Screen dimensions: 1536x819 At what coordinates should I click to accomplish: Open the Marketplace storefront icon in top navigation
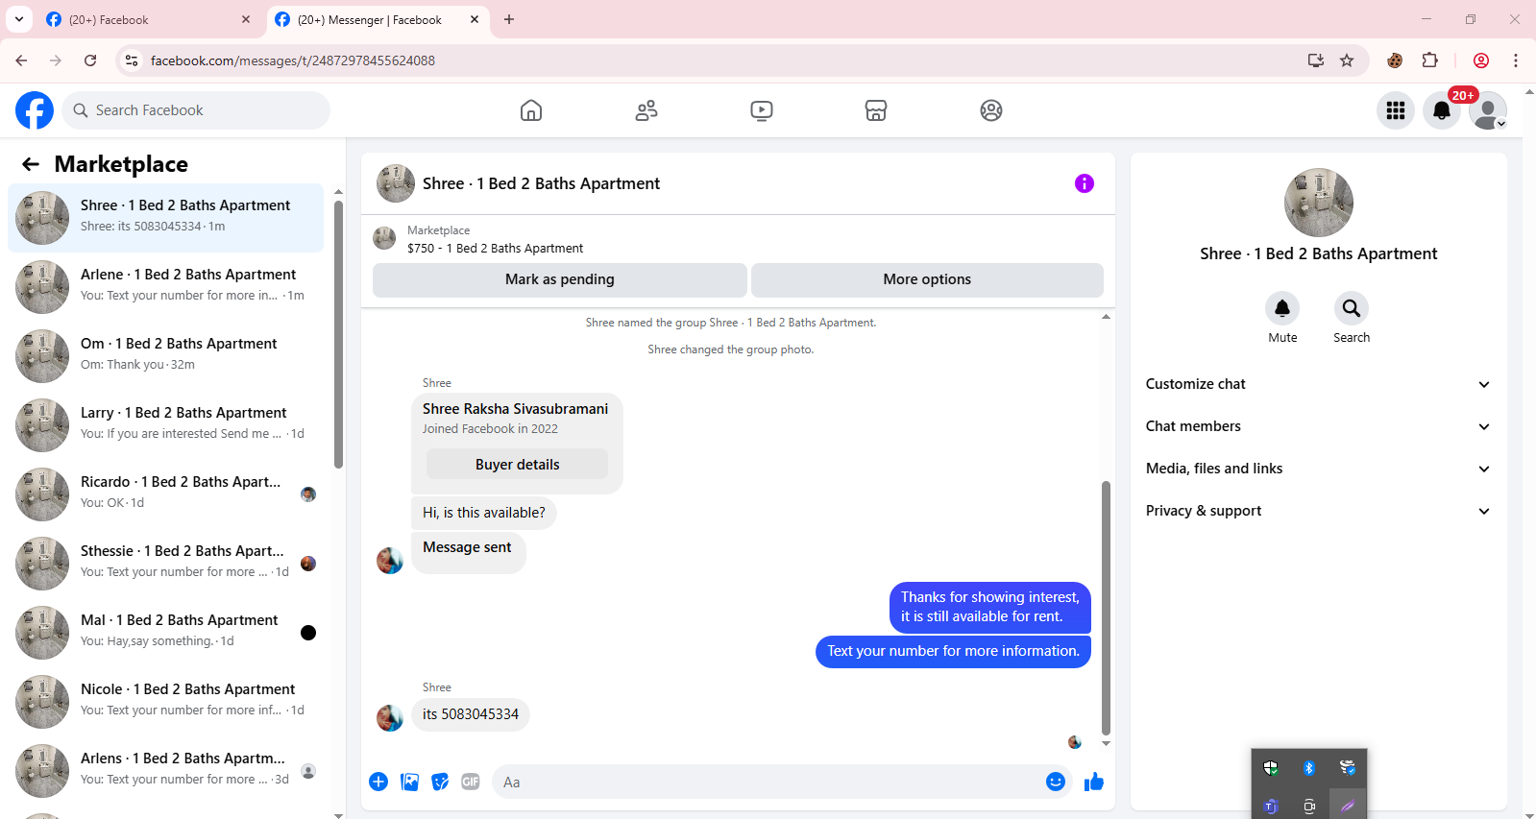tap(876, 110)
